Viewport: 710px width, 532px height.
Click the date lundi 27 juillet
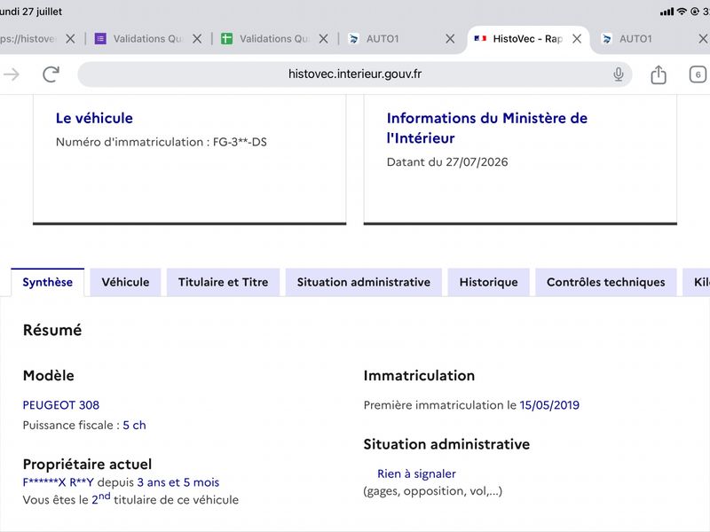[x=31, y=12]
